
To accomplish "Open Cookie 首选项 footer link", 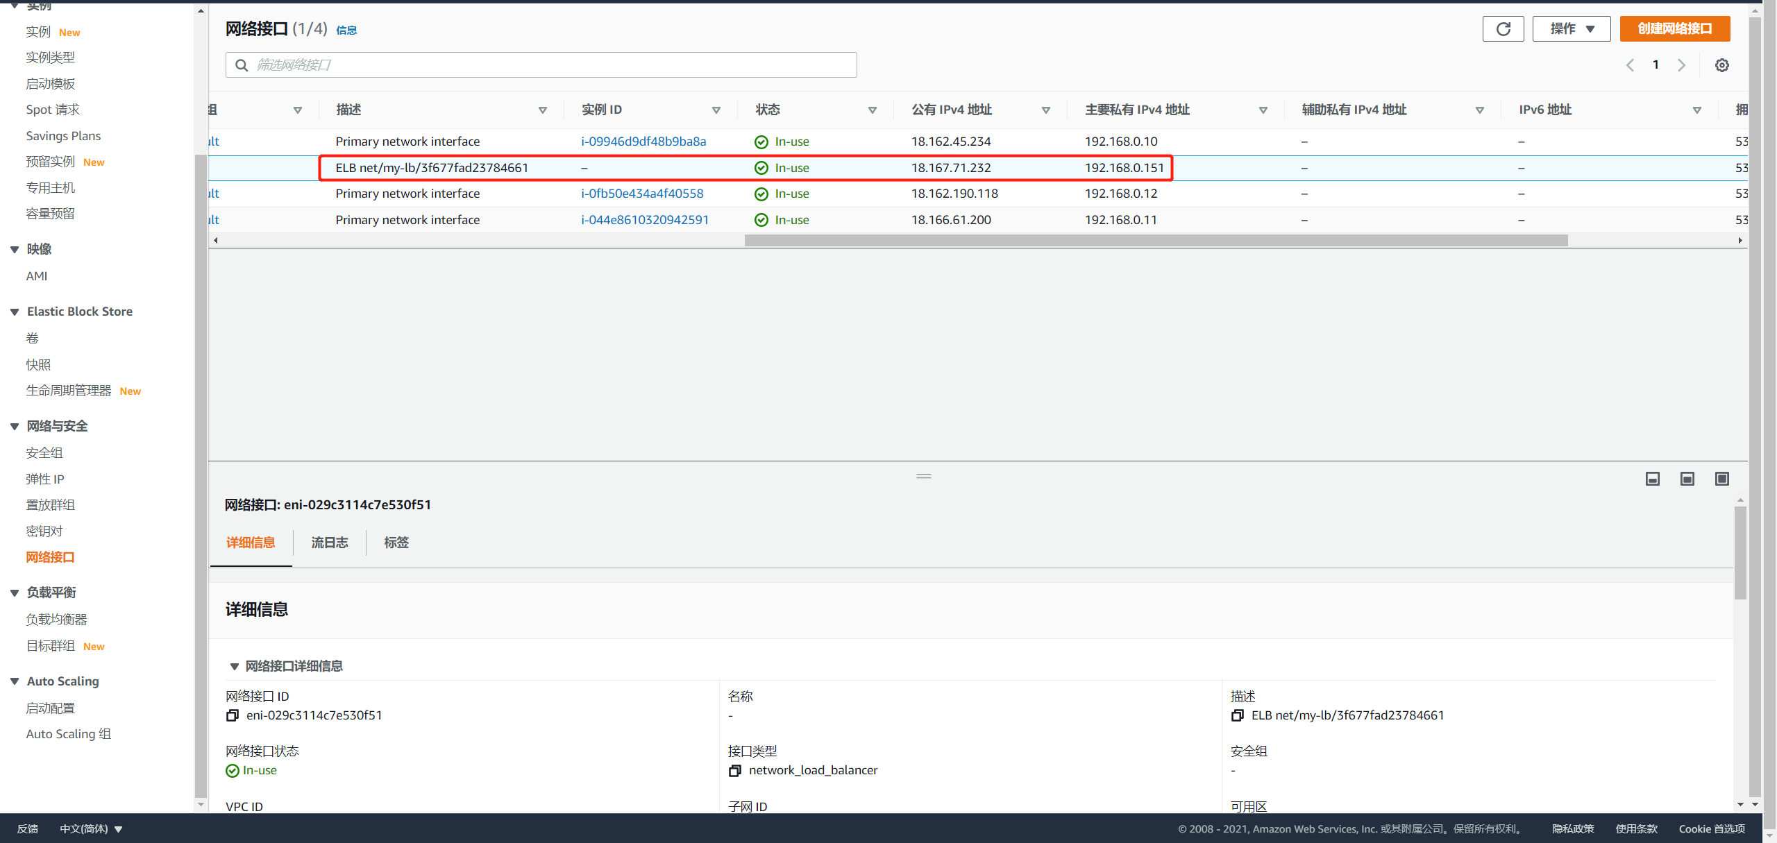I will (1712, 828).
